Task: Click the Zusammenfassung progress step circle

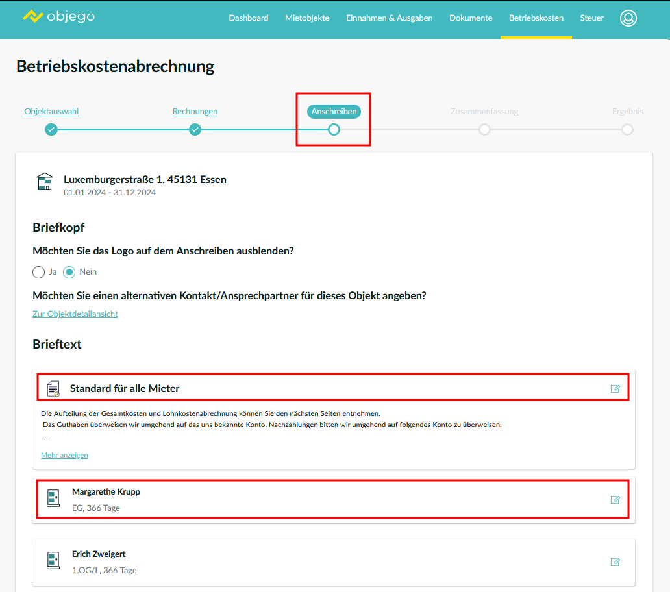Action: coord(484,130)
